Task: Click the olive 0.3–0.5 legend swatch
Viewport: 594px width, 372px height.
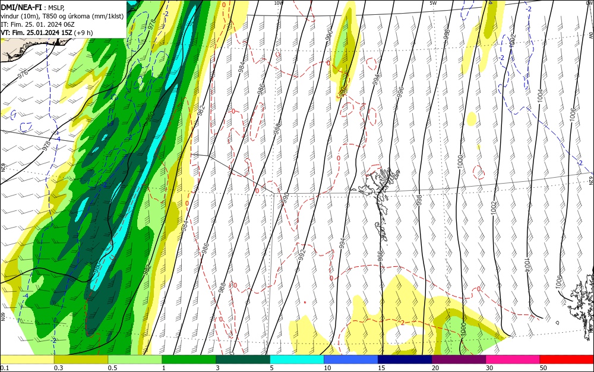Action: click(x=81, y=360)
